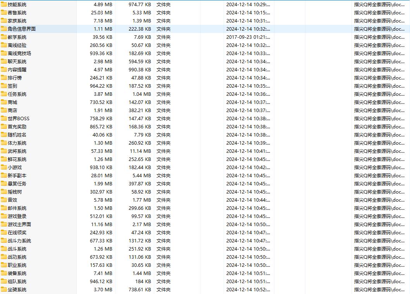410x294 pixels.
Task: Select the 游戏主界面 folder entry
Action: tap(19, 225)
